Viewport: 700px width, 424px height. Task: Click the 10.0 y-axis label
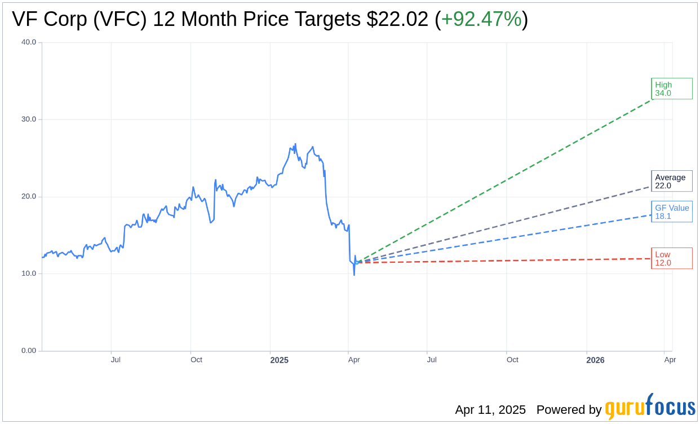tap(29, 273)
